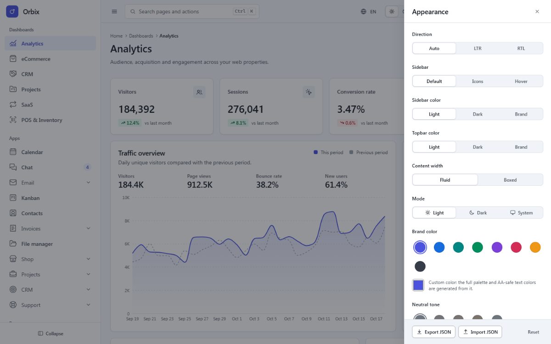The image size is (551, 344).
Task: Click the globe language icon
Action: (x=364, y=11)
